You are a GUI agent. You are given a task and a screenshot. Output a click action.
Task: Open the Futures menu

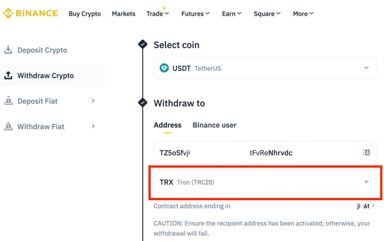195,14
